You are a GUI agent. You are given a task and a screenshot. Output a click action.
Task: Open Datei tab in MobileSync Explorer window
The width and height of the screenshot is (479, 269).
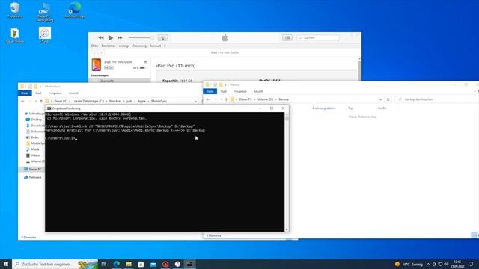(x=25, y=93)
